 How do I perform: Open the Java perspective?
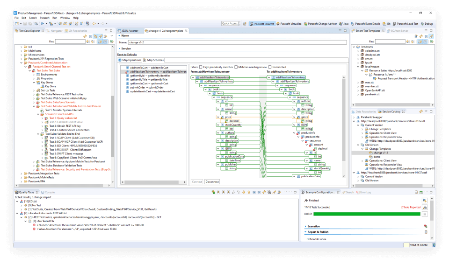[x=344, y=24]
